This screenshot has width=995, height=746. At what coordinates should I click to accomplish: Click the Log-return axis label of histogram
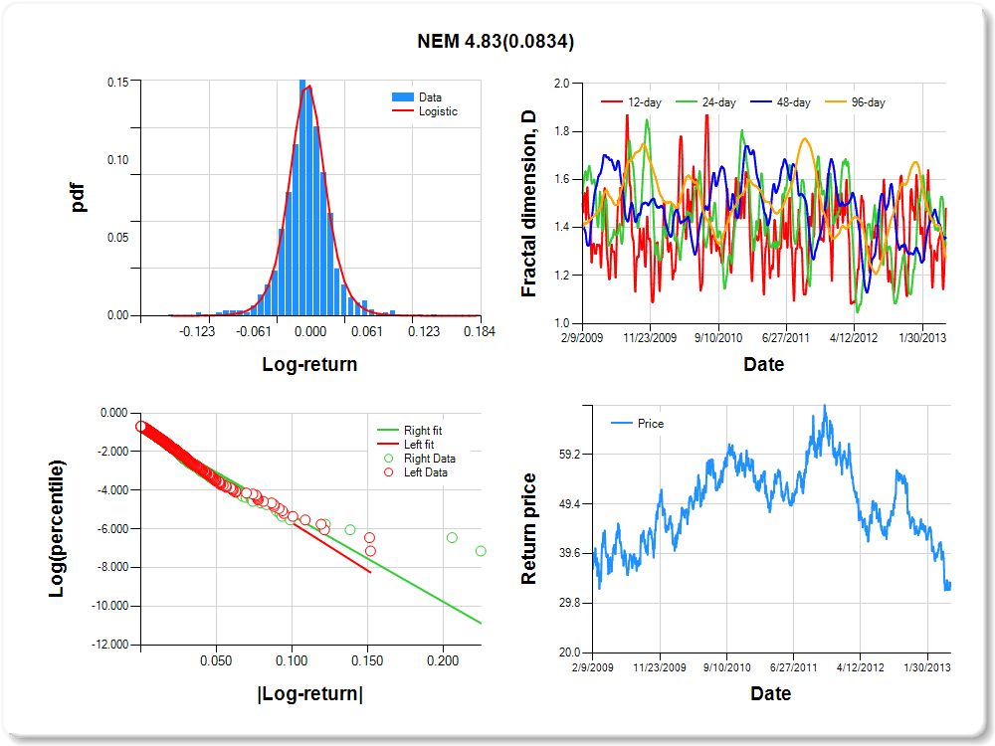(309, 364)
